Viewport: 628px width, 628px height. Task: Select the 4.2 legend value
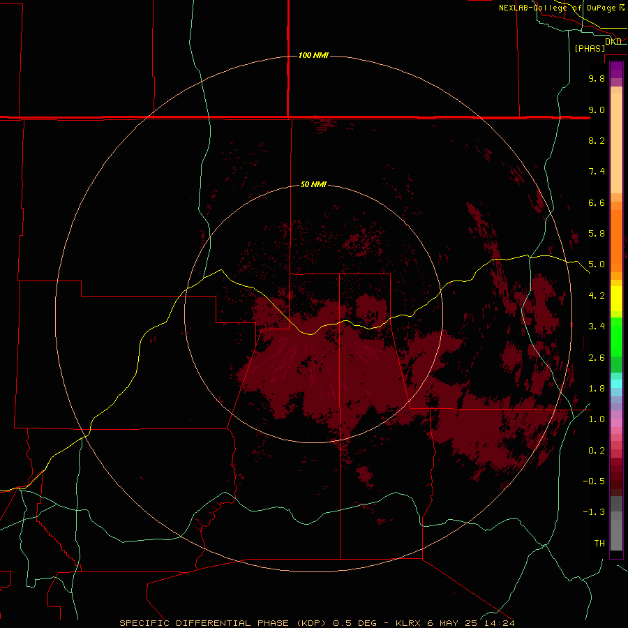click(x=597, y=296)
